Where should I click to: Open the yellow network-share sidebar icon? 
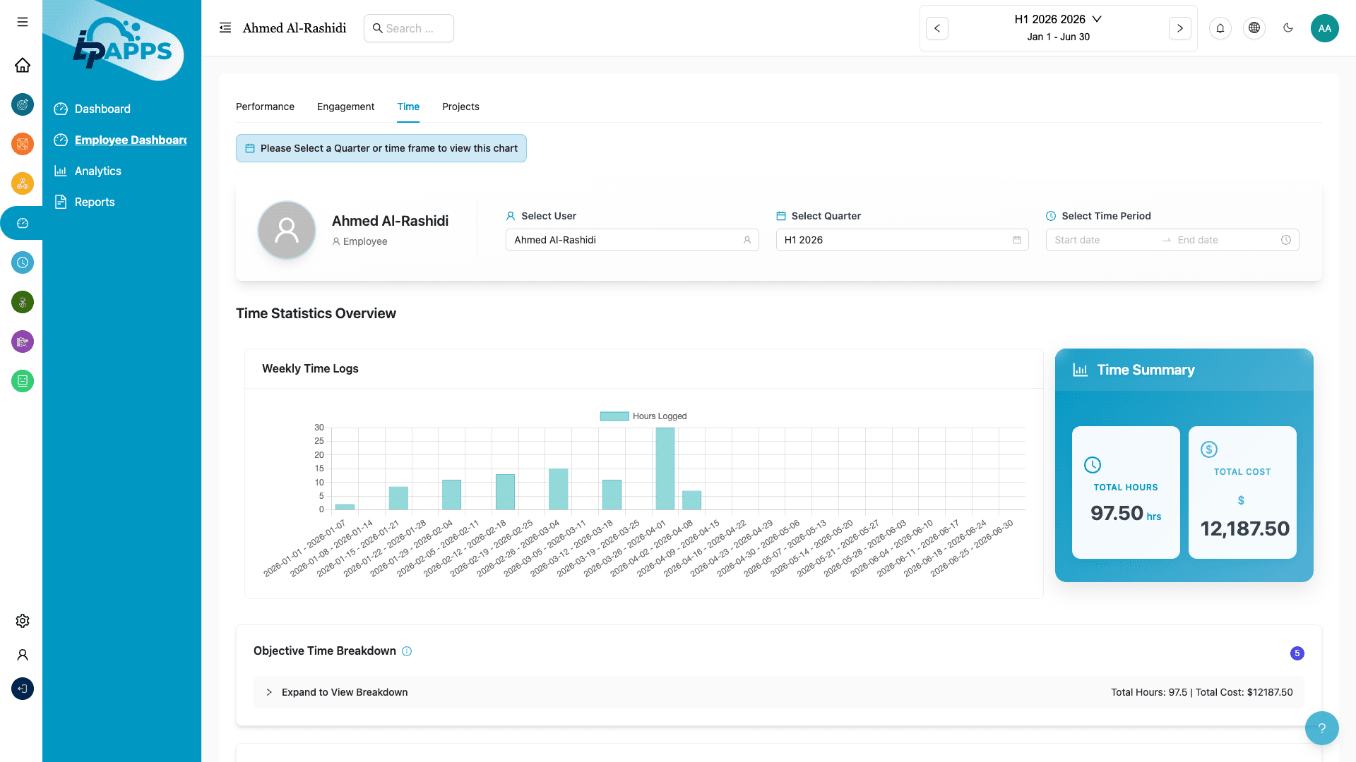[23, 183]
